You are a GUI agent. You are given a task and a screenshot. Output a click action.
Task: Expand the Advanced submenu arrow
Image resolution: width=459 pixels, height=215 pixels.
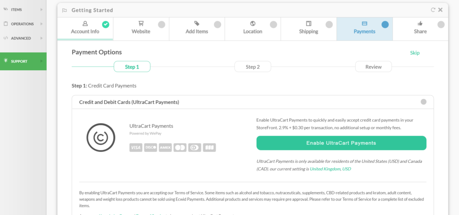click(42, 38)
